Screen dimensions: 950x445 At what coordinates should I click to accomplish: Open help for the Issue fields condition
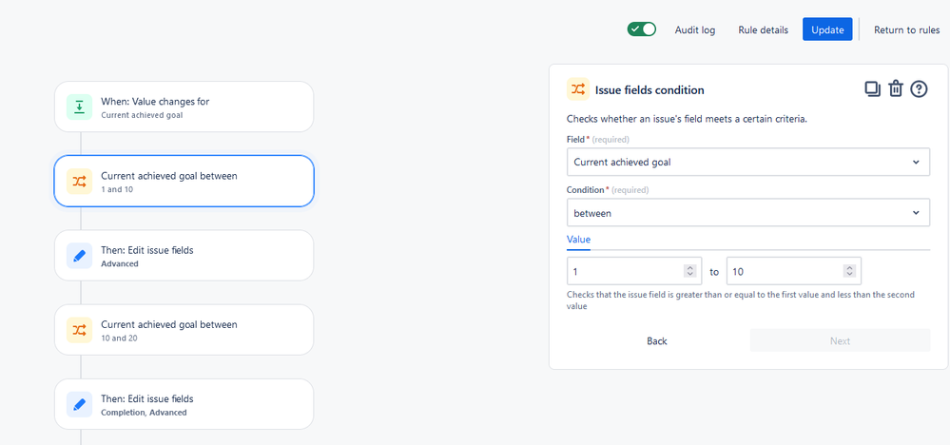click(919, 88)
